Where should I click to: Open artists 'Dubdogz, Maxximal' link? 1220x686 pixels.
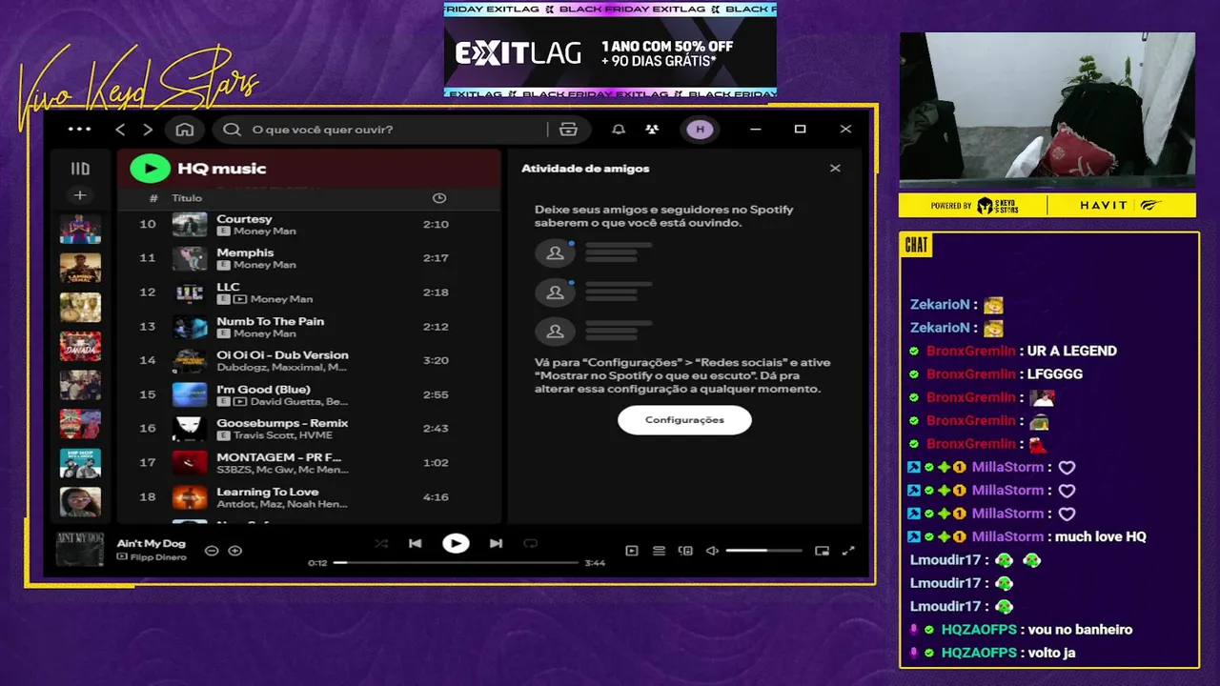pyautogui.click(x=282, y=367)
